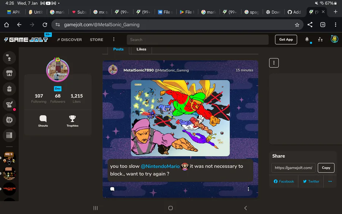Share to Twitter

pos(311,181)
